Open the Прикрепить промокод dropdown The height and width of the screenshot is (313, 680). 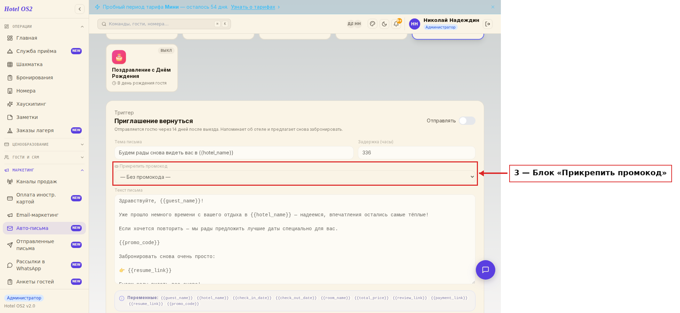[x=295, y=177]
